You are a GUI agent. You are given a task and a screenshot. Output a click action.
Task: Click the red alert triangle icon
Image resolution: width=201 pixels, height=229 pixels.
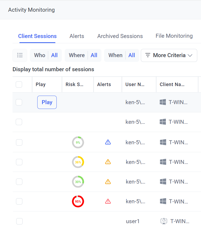point(108,201)
